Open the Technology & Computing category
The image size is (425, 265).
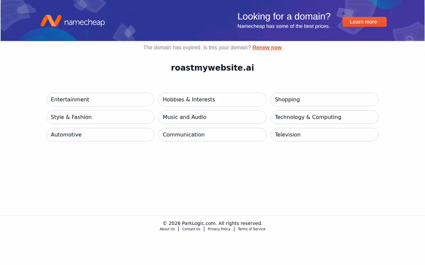(324, 117)
